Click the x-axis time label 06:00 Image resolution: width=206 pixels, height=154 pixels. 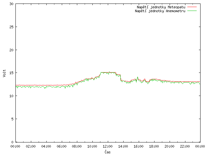(x=61, y=146)
